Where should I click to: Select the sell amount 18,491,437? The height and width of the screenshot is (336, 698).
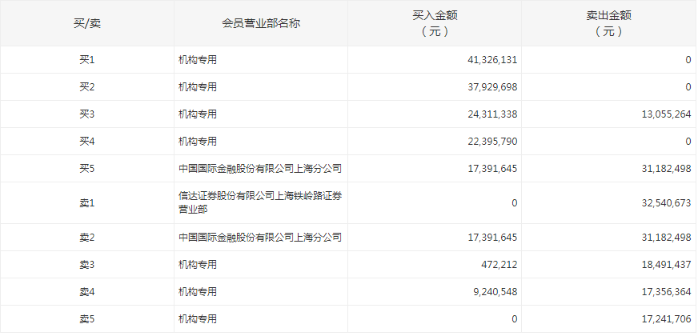pos(661,265)
